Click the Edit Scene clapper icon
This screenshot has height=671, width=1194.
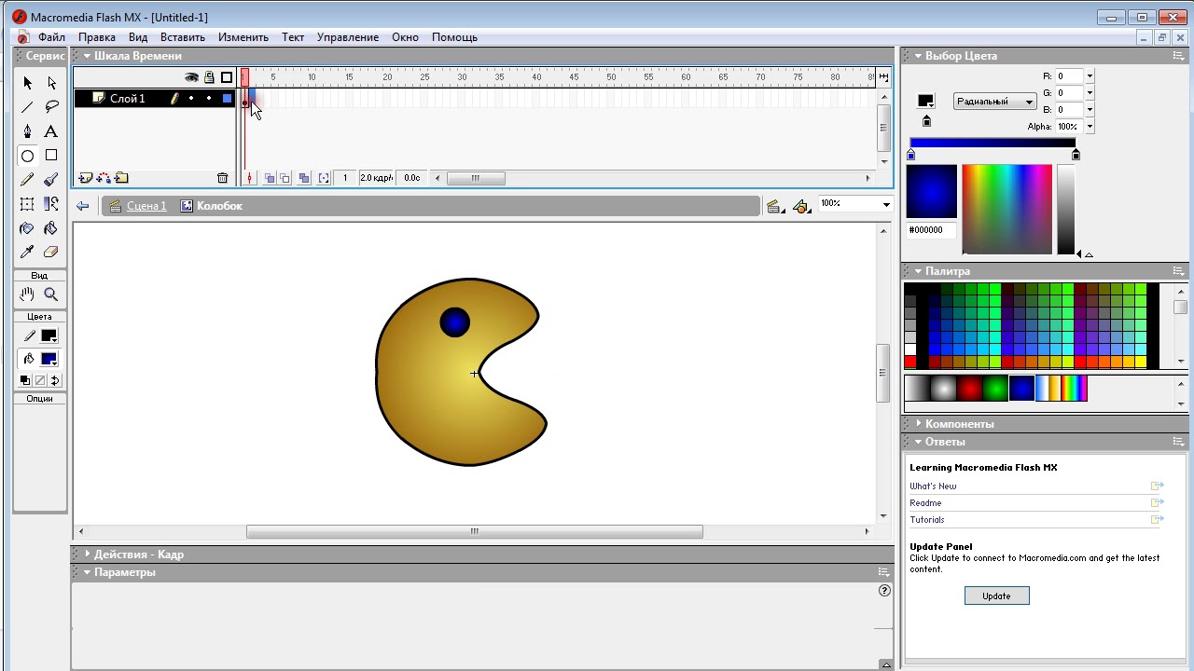pyautogui.click(x=775, y=206)
